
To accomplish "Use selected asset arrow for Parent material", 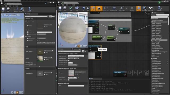I will point(45,59).
